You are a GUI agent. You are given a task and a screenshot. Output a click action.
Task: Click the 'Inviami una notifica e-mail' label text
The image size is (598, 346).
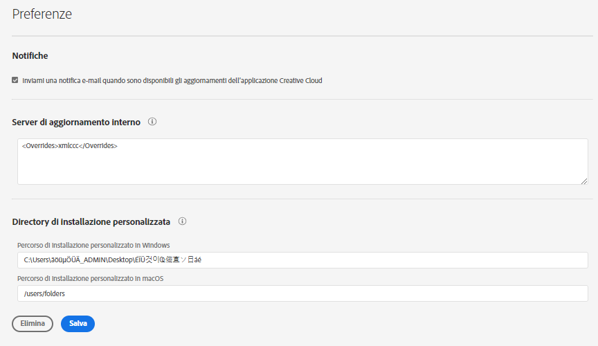pos(172,80)
